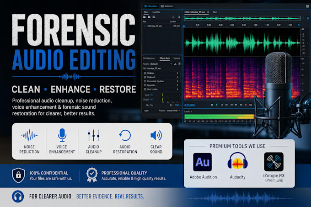Toggle power for the DeReverb effect
311x207 pixels.
click(145, 77)
